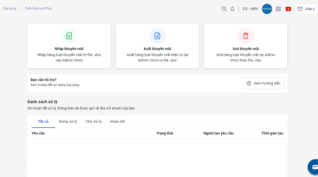Open the Hoàn tất tab

click(x=117, y=122)
